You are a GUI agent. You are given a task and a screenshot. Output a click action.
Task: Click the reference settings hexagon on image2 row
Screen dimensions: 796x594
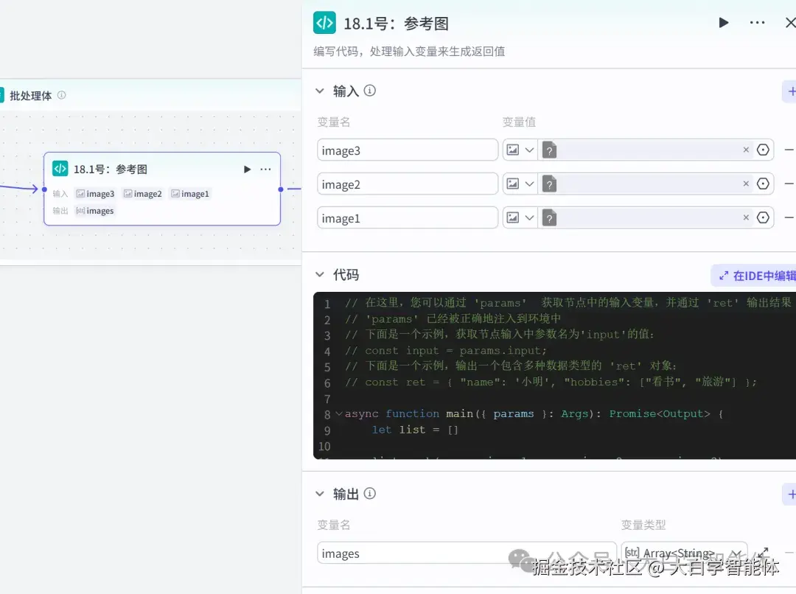[763, 184]
